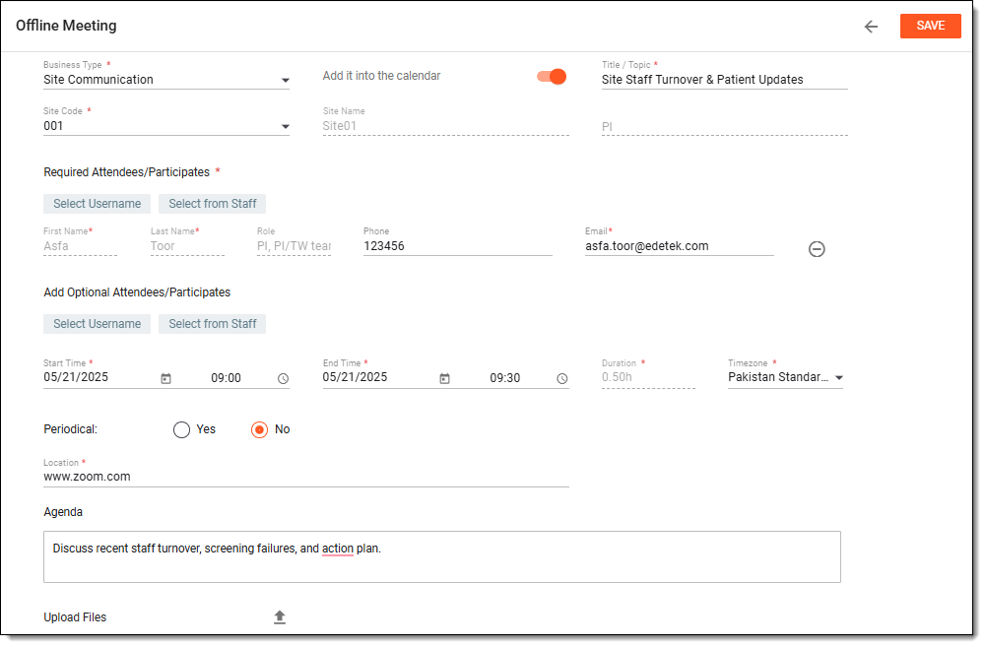Select from Staff for required attendees
Image resolution: width=985 pixels, height=647 pixels.
[x=213, y=204]
